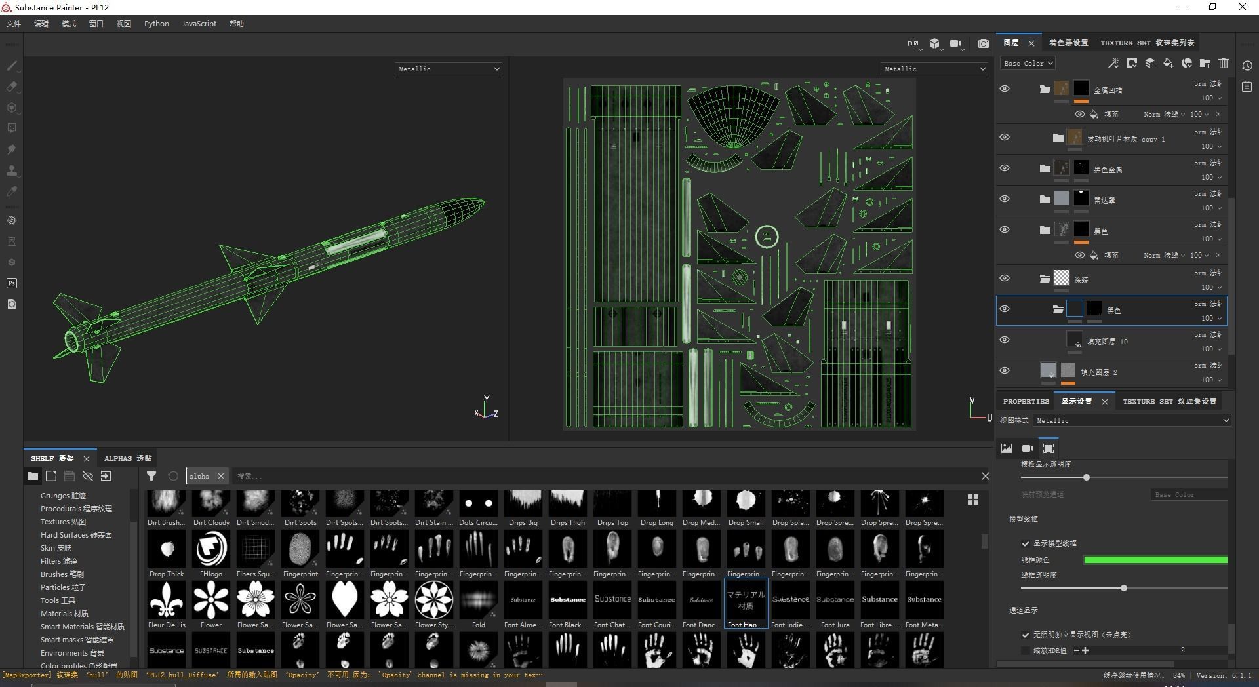This screenshot has width=1259, height=687.
Task: Click the Photoshop export icon in left toolbar
Action: point(11,283)
